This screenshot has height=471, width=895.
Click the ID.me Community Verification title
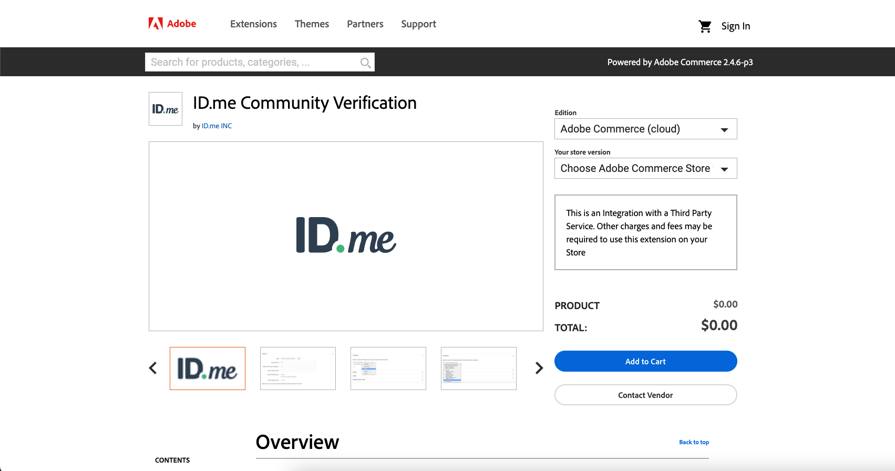305,103
